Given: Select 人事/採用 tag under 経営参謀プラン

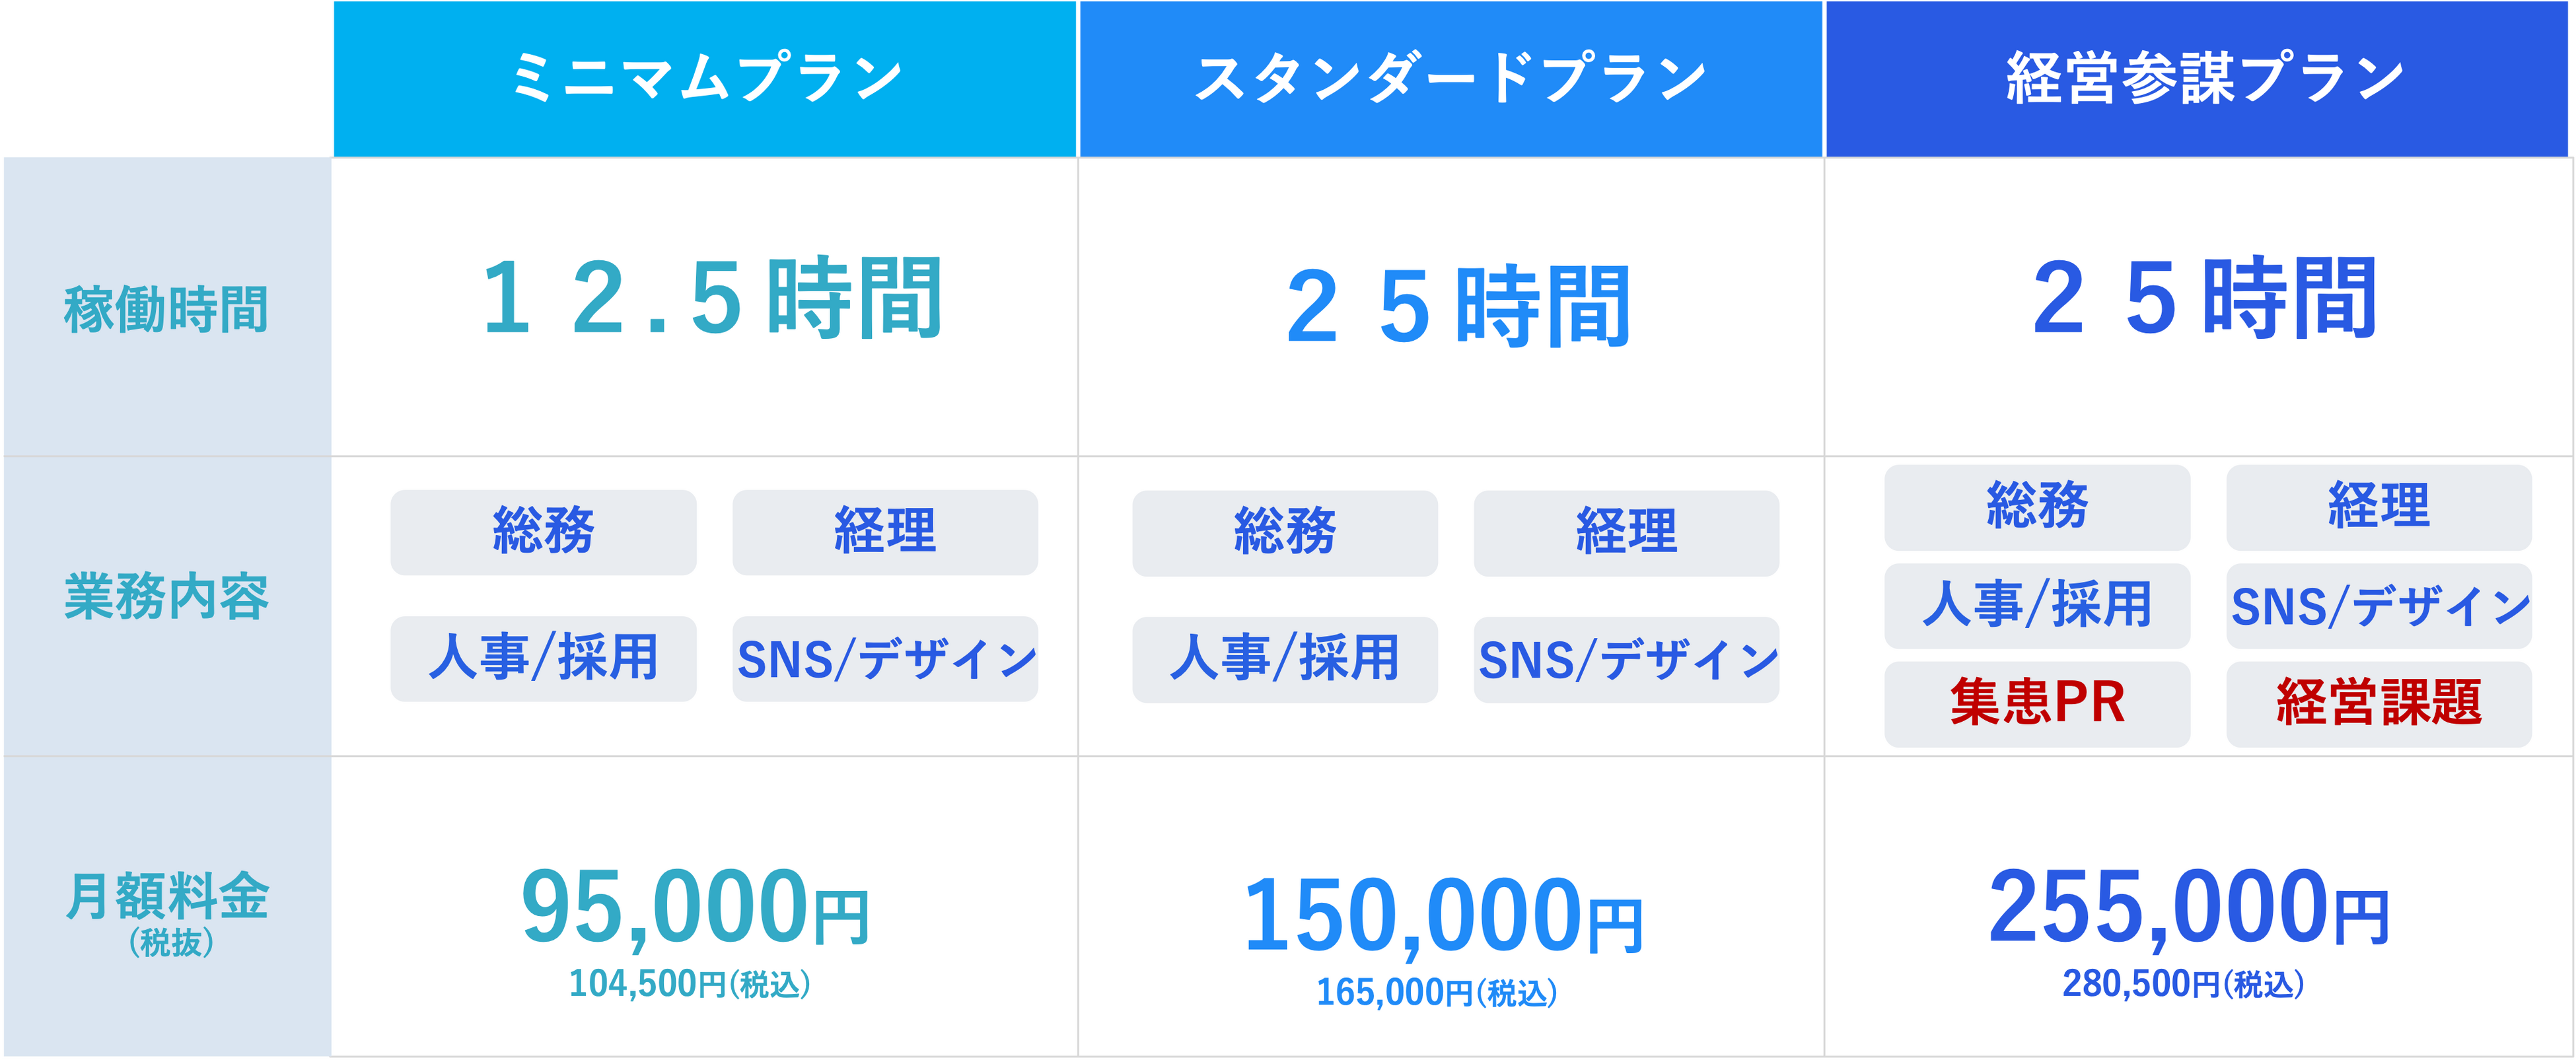Looking at the screenshot, I should point(2037,606).
